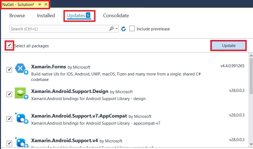Screen dimensions: 253x149
Task: Click the Select all packages label
Action: pyautogui.click(x=31, y=46)
